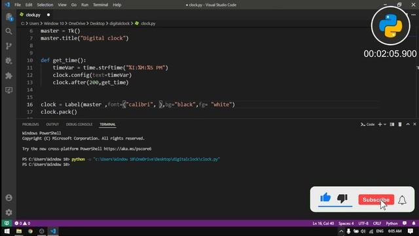Click the thumbs up like icon
This screenshot has width=419, height=236.
[325, 198]
